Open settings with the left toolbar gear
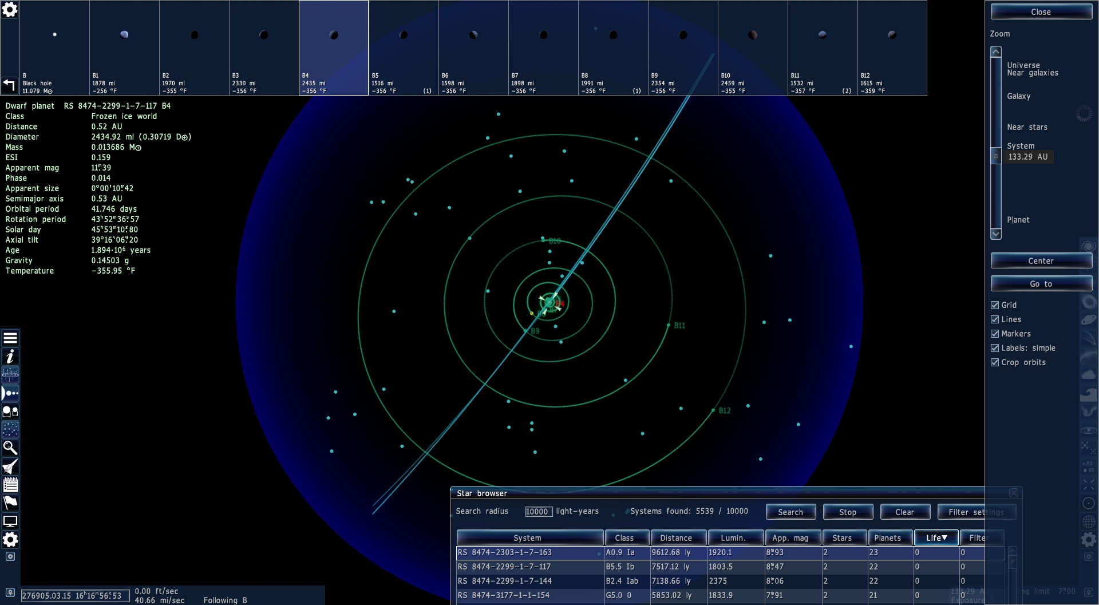This screenshot has width=1099, height=605. pos(10,540)
